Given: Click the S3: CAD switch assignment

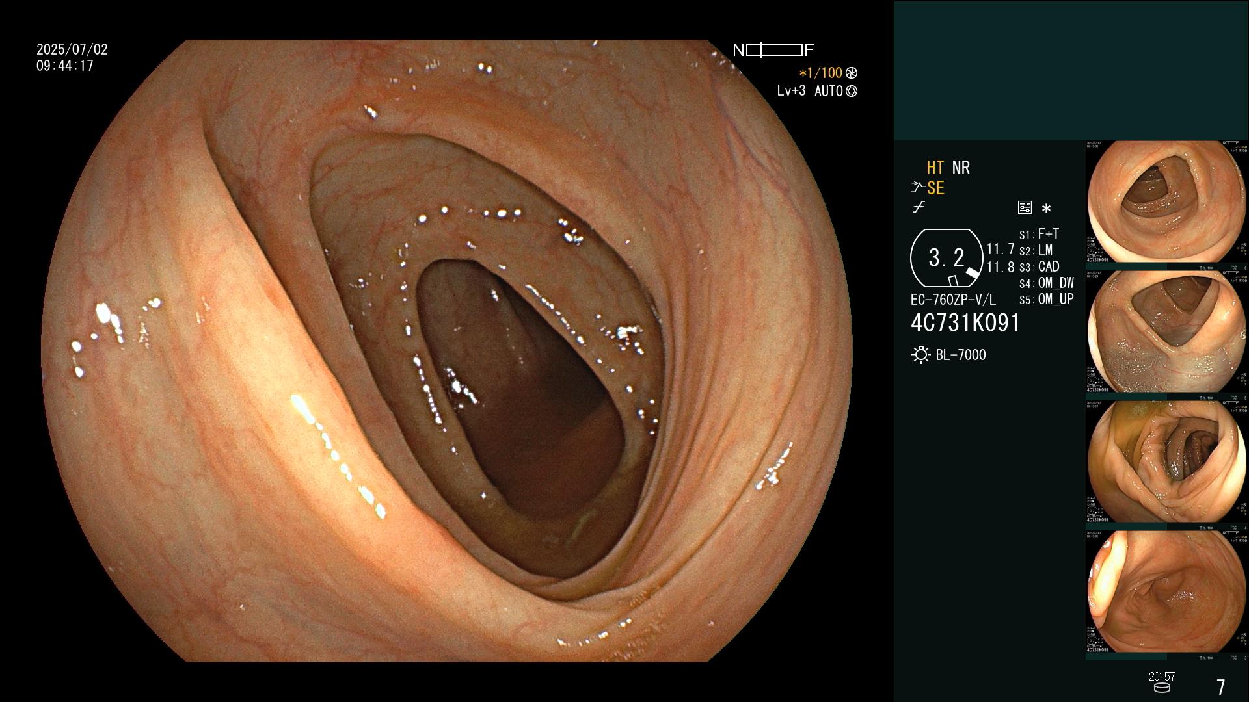Looking at the screenshot, I should 1040,266.
